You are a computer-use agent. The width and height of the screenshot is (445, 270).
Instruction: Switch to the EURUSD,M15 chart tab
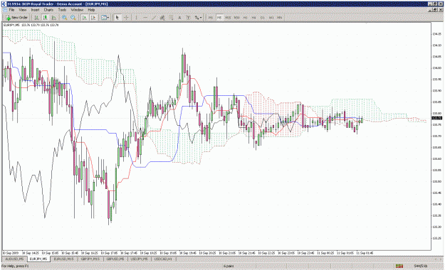pyautogui.click(x=64, y=259)
